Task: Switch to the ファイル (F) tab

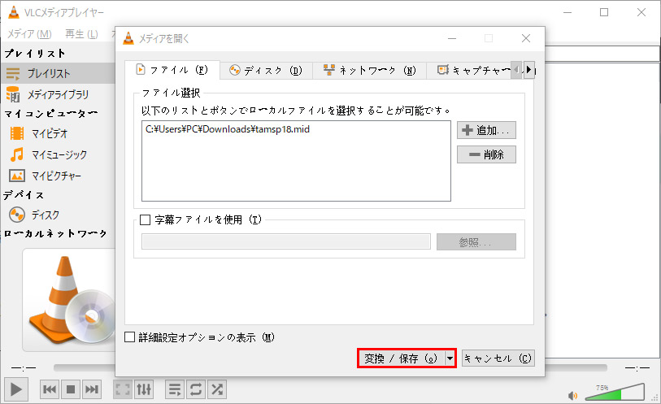Action: pyautogui.click(x=172, y=70)
